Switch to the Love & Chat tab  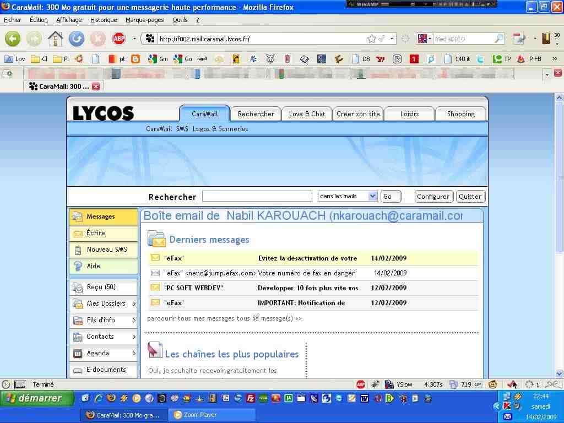tap(307, 114)
